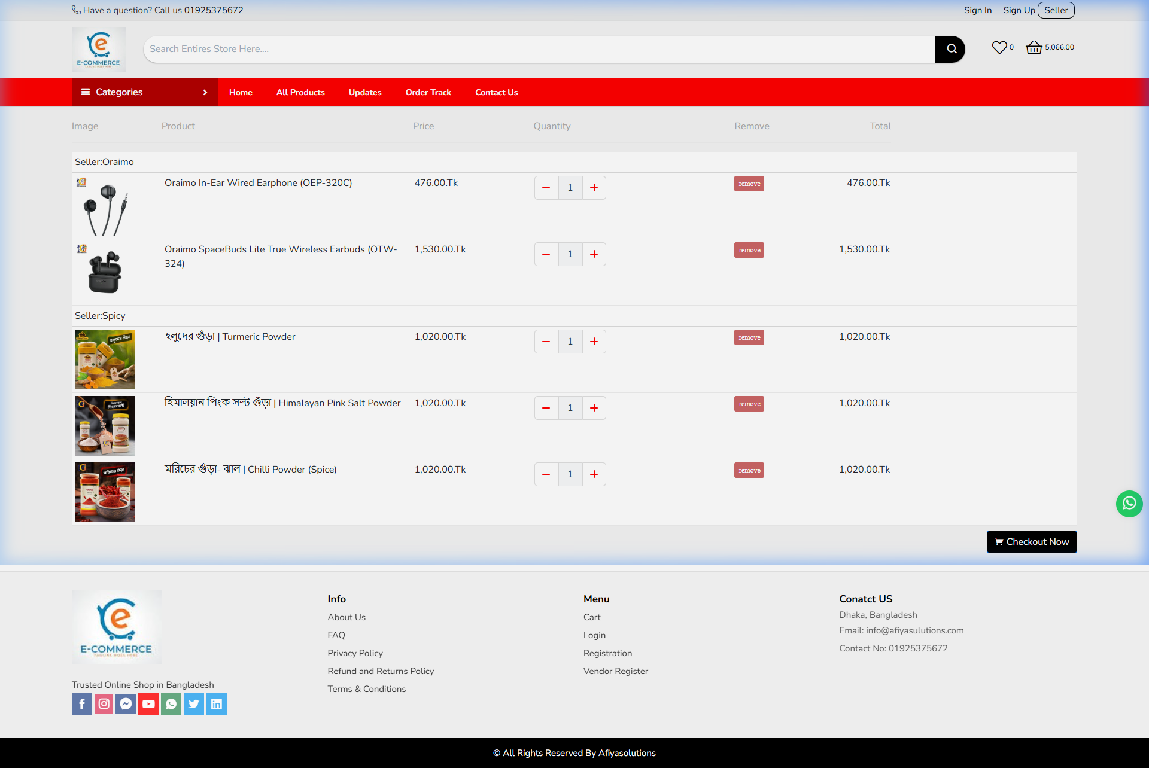The height and width of the screenshot is (768, 1149).
Task: Open the Facebook social icon
Action: 81,704
